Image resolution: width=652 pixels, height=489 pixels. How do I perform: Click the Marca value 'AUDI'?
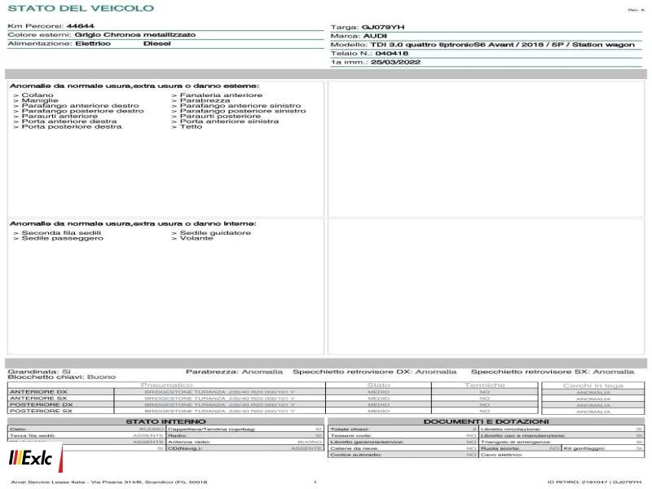pos(375,36)
